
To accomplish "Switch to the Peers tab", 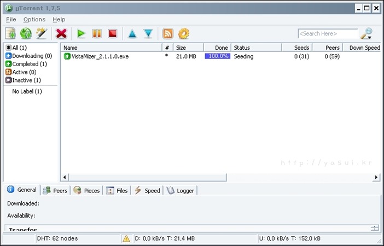I will (x=55, y=191).
